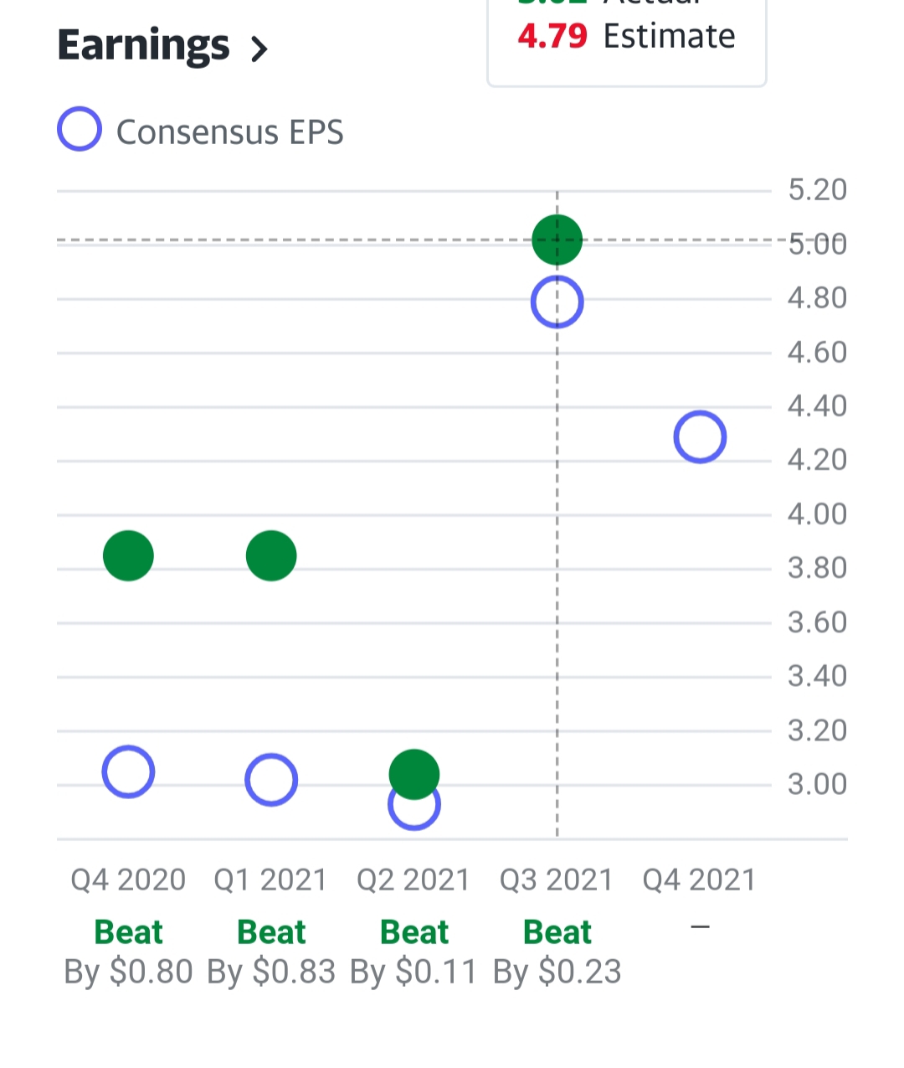Screen dimensions: 904x1068
Task: Select Q4 2020 consensus estimate circle
Action: point(128,771)
